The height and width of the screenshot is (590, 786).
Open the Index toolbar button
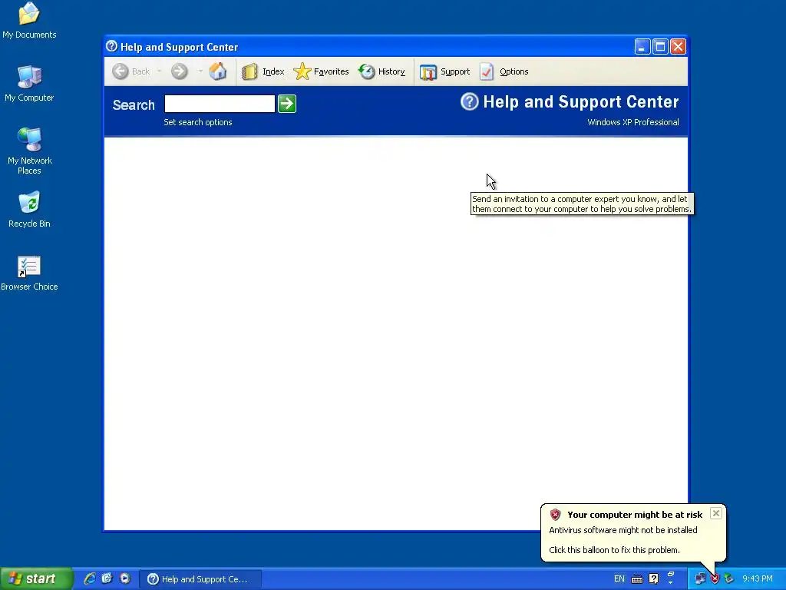263,71
